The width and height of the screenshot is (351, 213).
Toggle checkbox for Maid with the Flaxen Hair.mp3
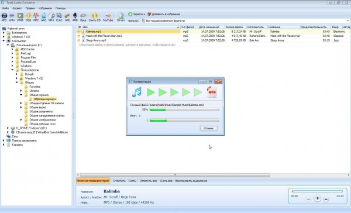coord(79,36)
